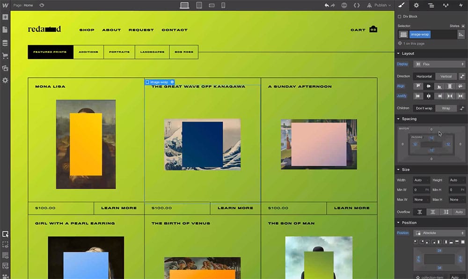Viewport: 468px width, 279px height.
Task: Open the Webflow logo menu
Action: pyautogui.click(x=5, y=5)
